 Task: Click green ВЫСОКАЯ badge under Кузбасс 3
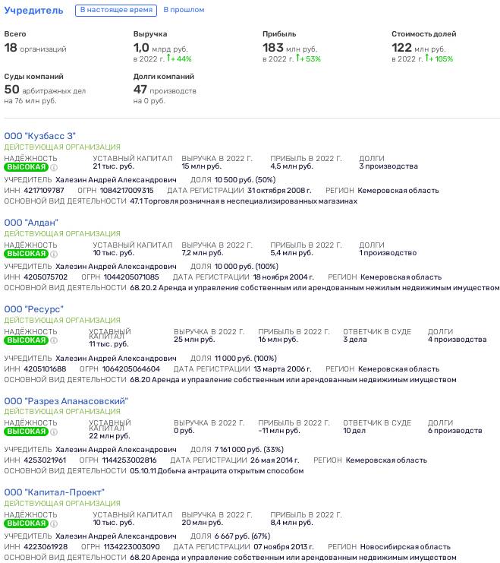(27, 167)
